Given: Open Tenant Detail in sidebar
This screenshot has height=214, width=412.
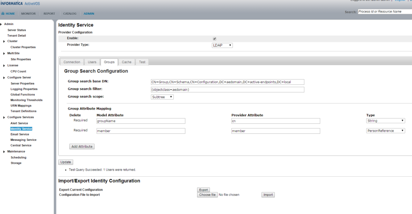Looking at the screenshot, I should (16, 36).
